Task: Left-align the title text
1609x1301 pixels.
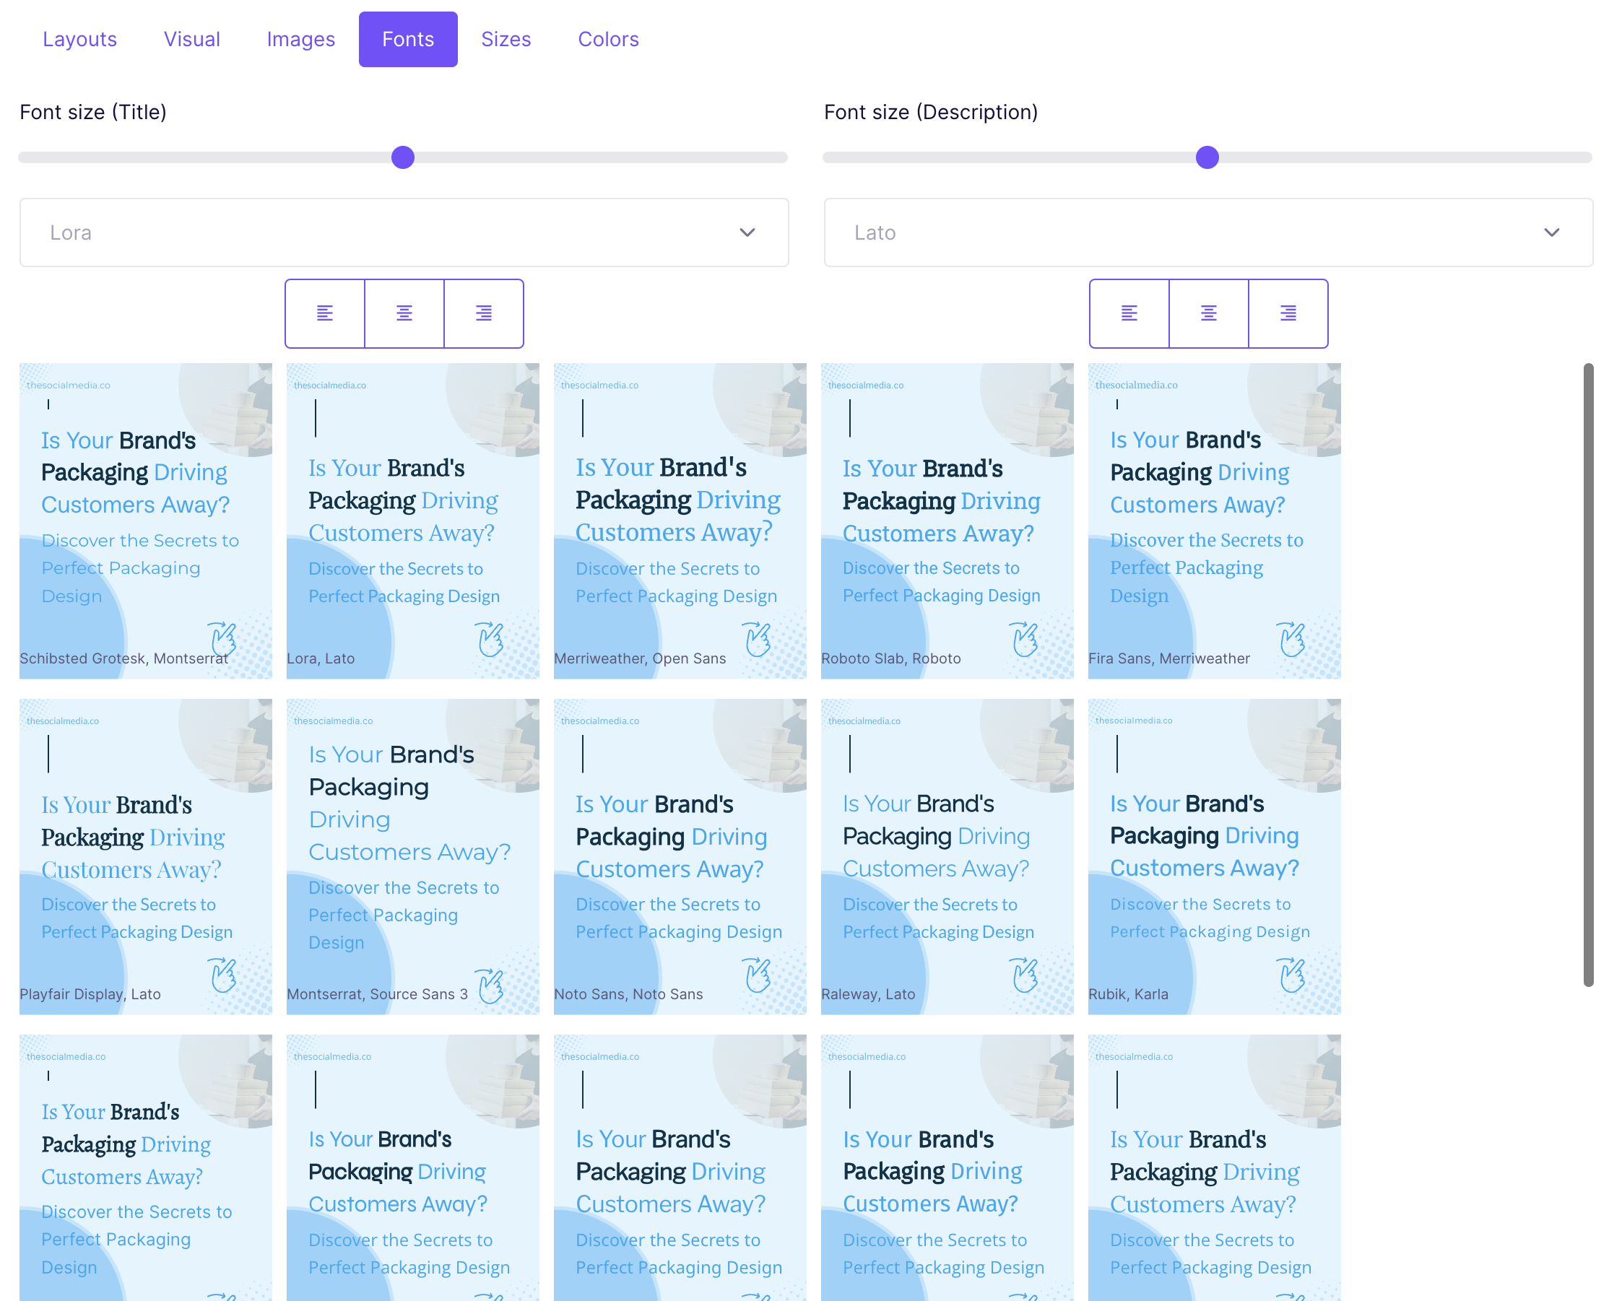Action: pos(325,313)
